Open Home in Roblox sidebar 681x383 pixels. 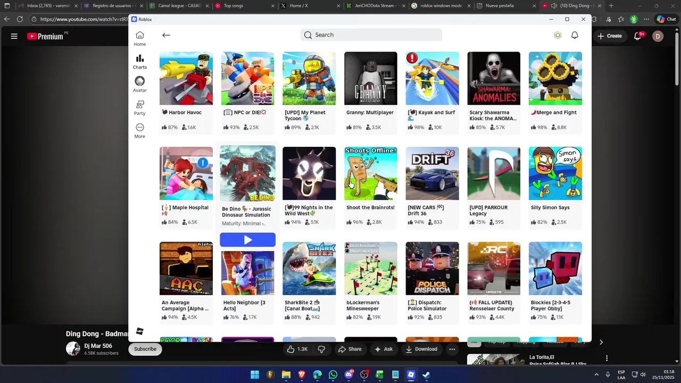[x=139, y=39]
